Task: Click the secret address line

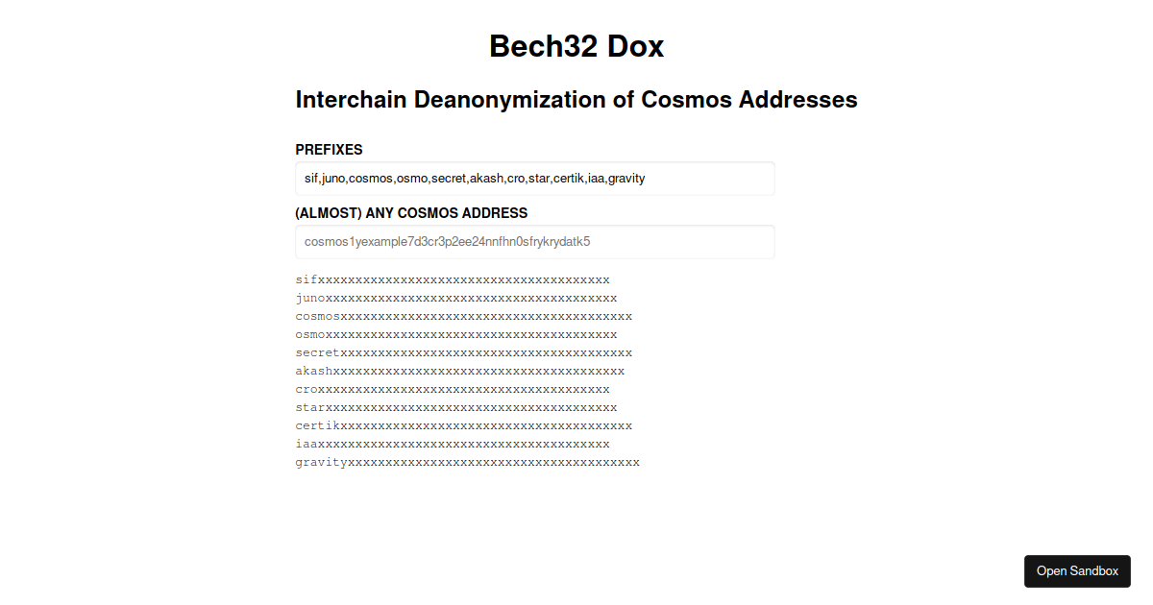Action: pos(463,352)
